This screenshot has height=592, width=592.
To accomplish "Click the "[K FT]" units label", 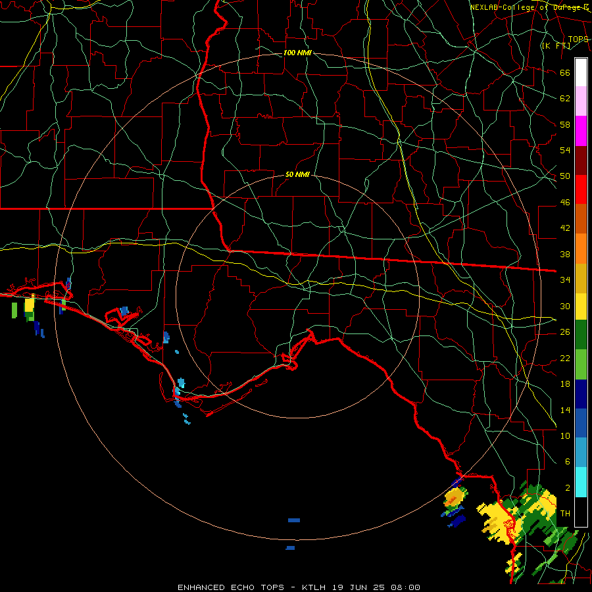I will pos(556,45).
